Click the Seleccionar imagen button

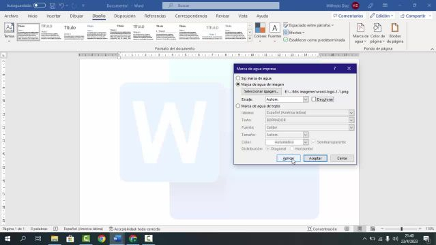tap(261, 91)
